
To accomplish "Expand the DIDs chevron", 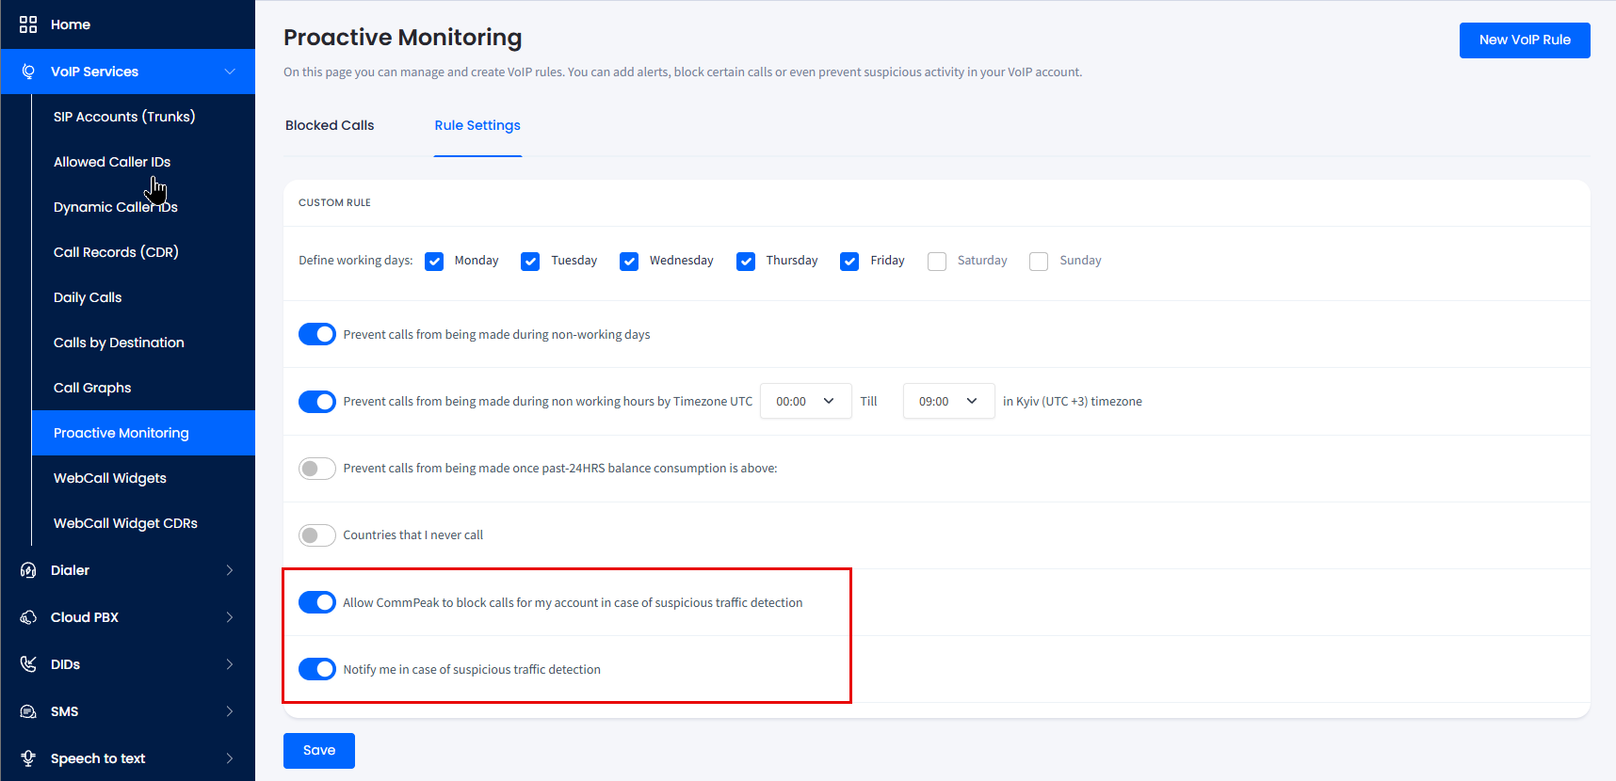I will pyautogui.click(x=230, y=664).
